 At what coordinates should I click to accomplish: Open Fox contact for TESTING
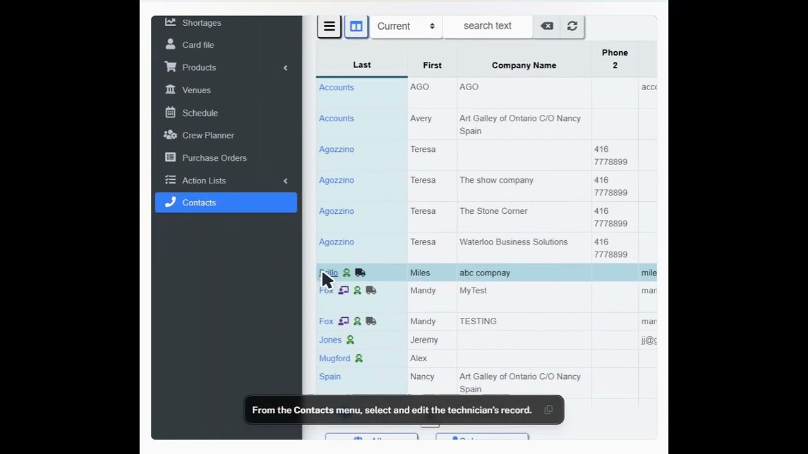pos(326,322)
